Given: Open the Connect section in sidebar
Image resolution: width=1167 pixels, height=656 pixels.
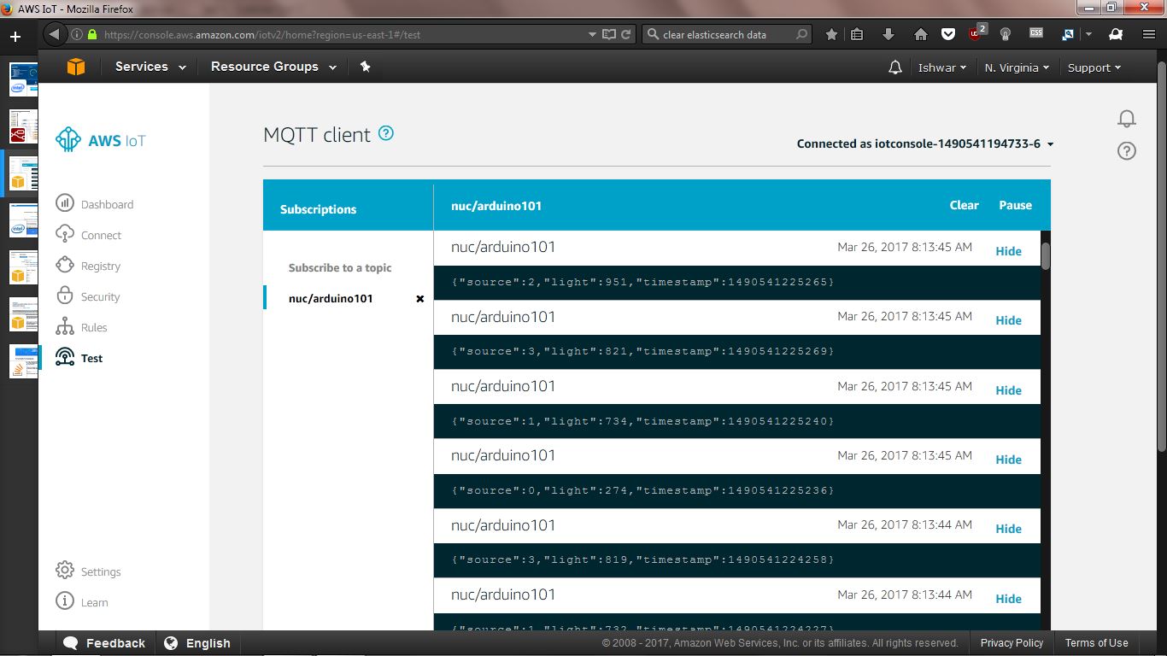Looking at the screenshot, I should point(89,235).
